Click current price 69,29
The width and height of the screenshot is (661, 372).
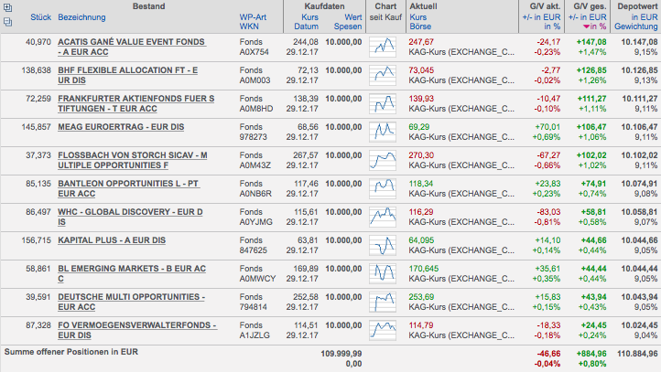419,127
